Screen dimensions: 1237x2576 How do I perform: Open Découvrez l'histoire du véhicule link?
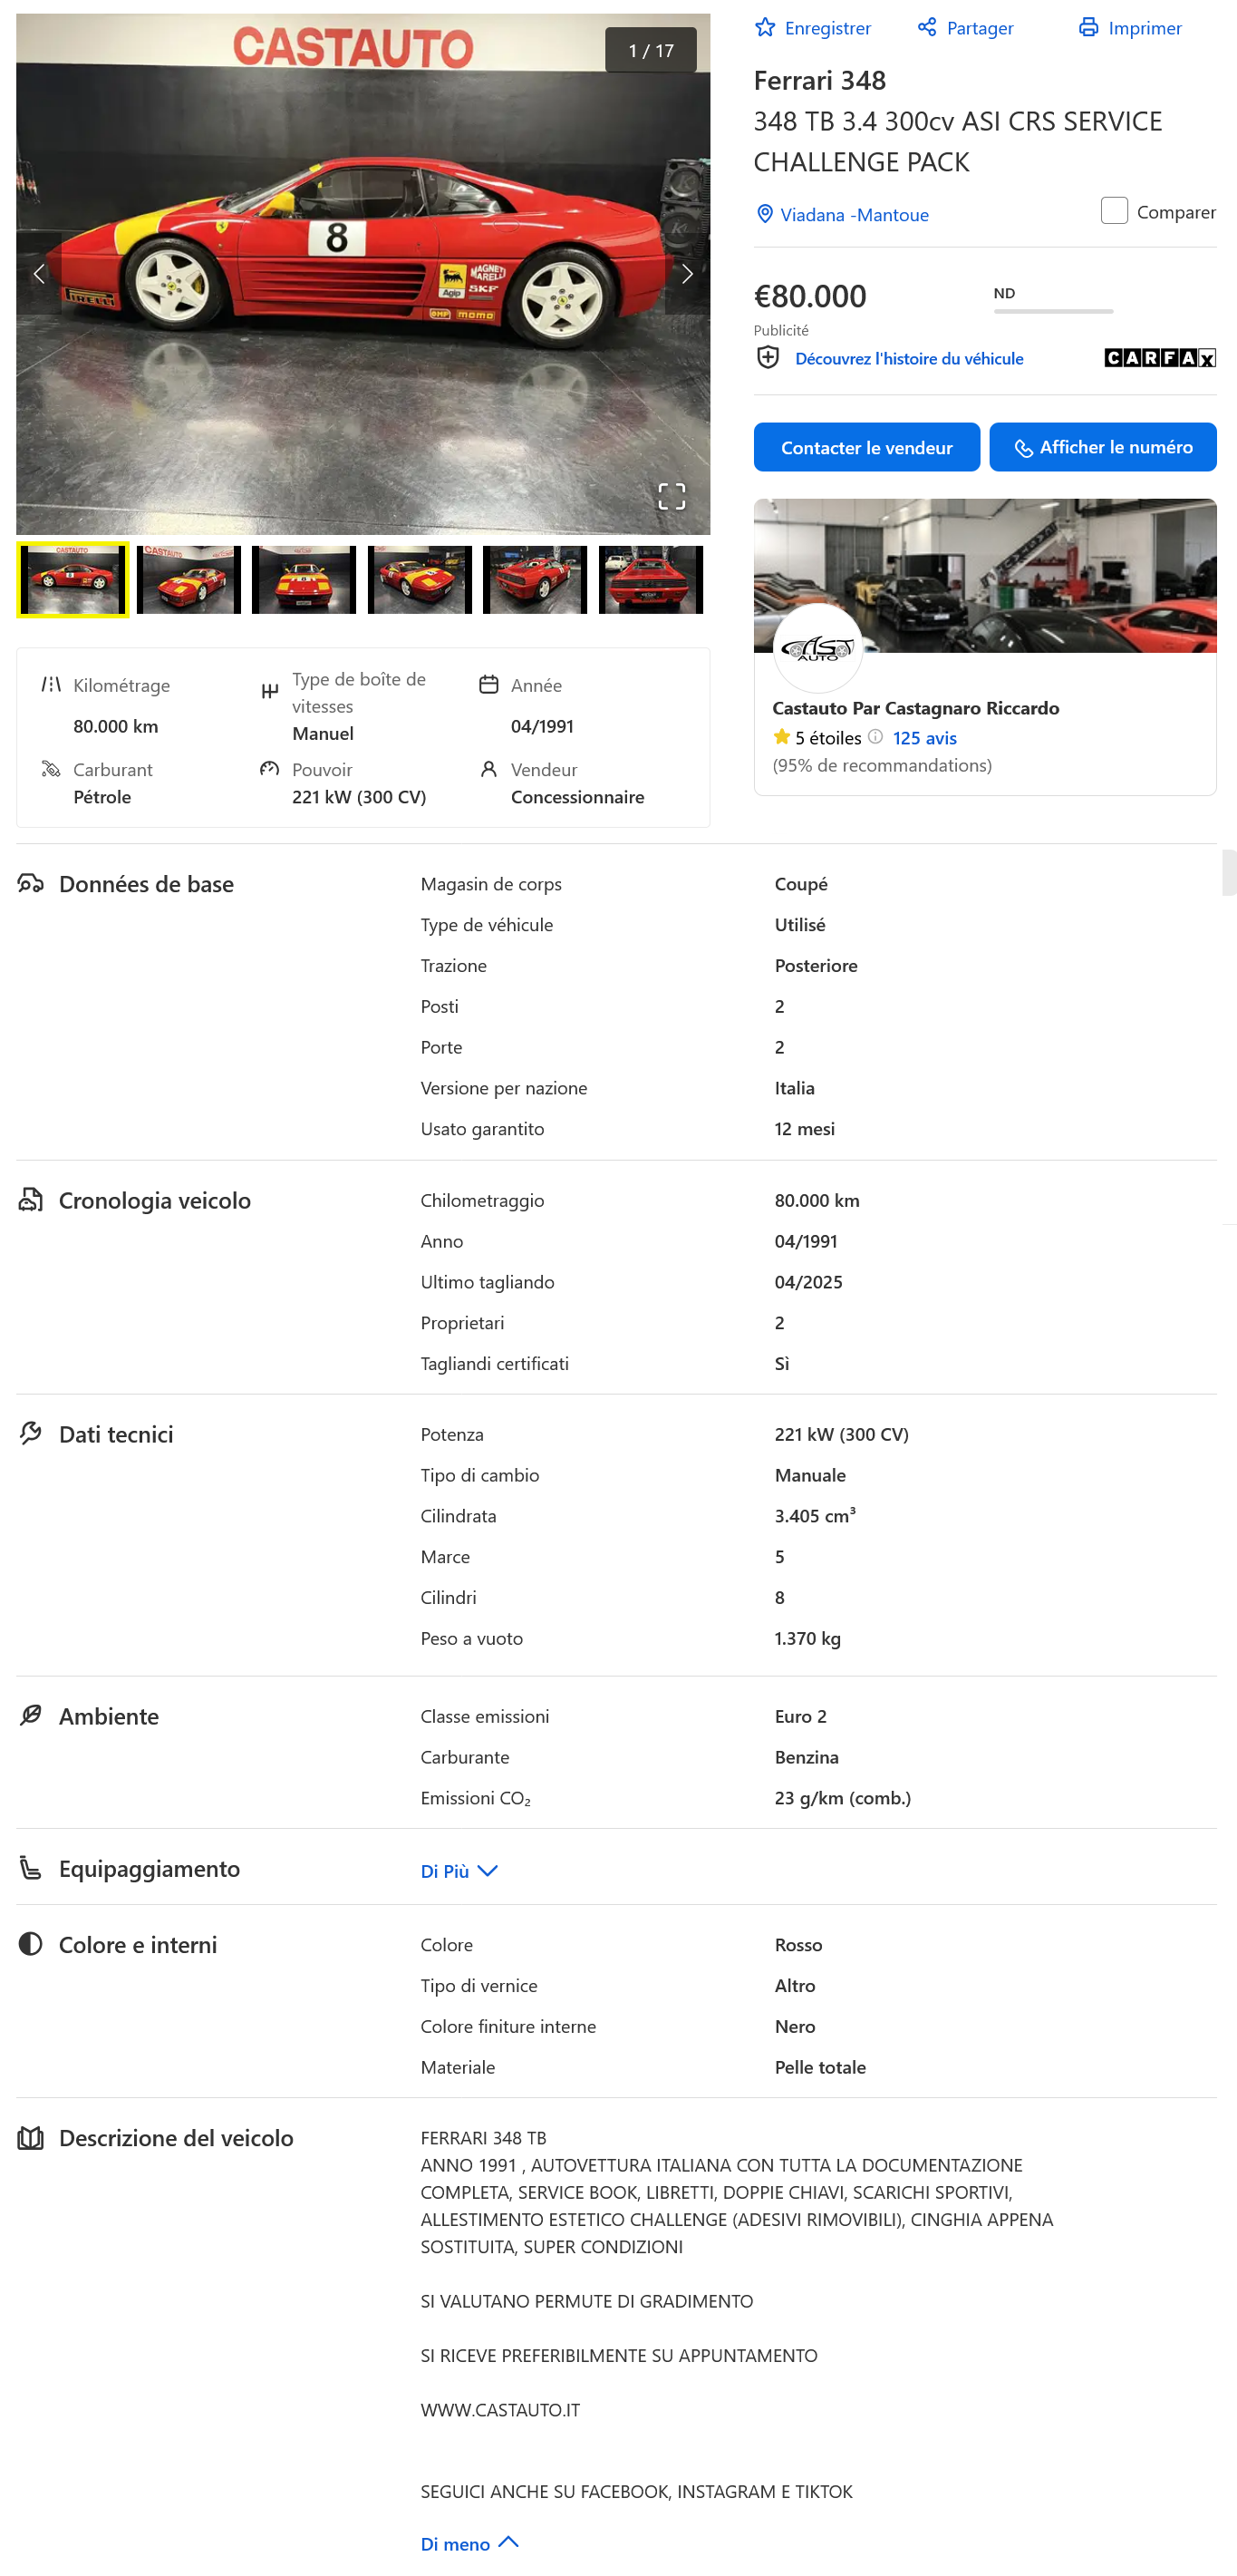click(x=908, y=358)
